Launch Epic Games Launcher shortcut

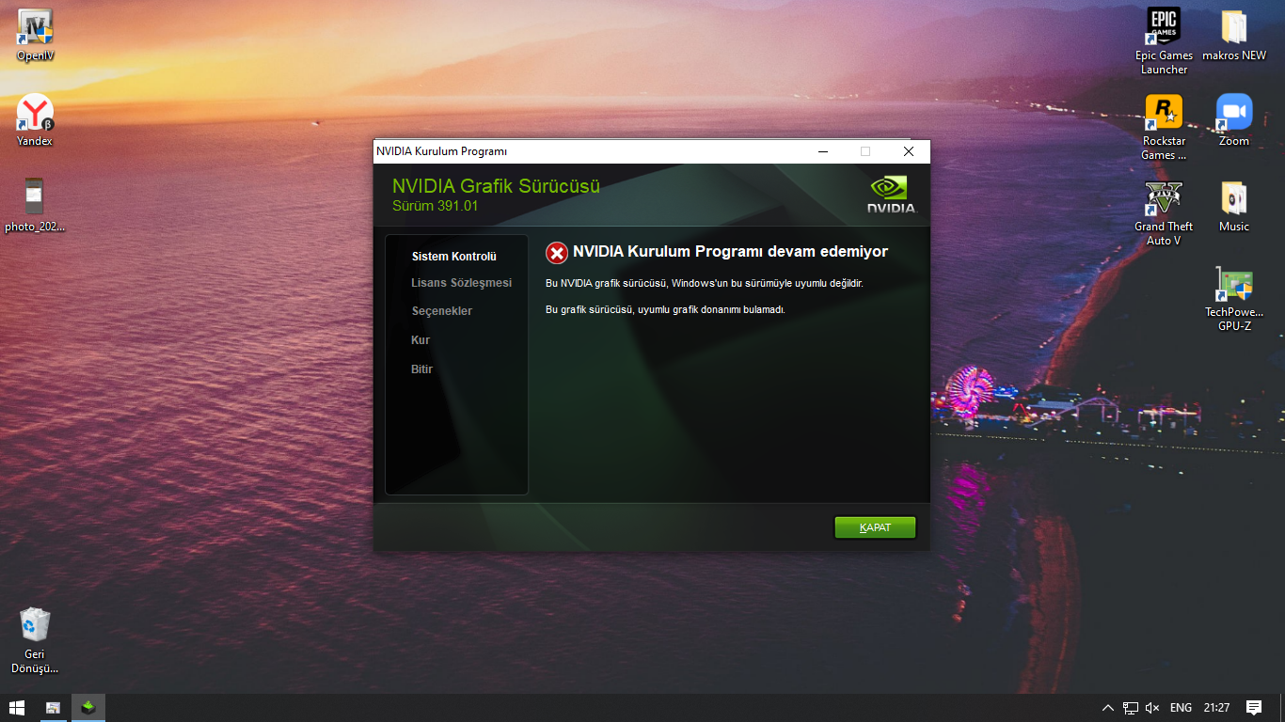[x=1164, y=41]
